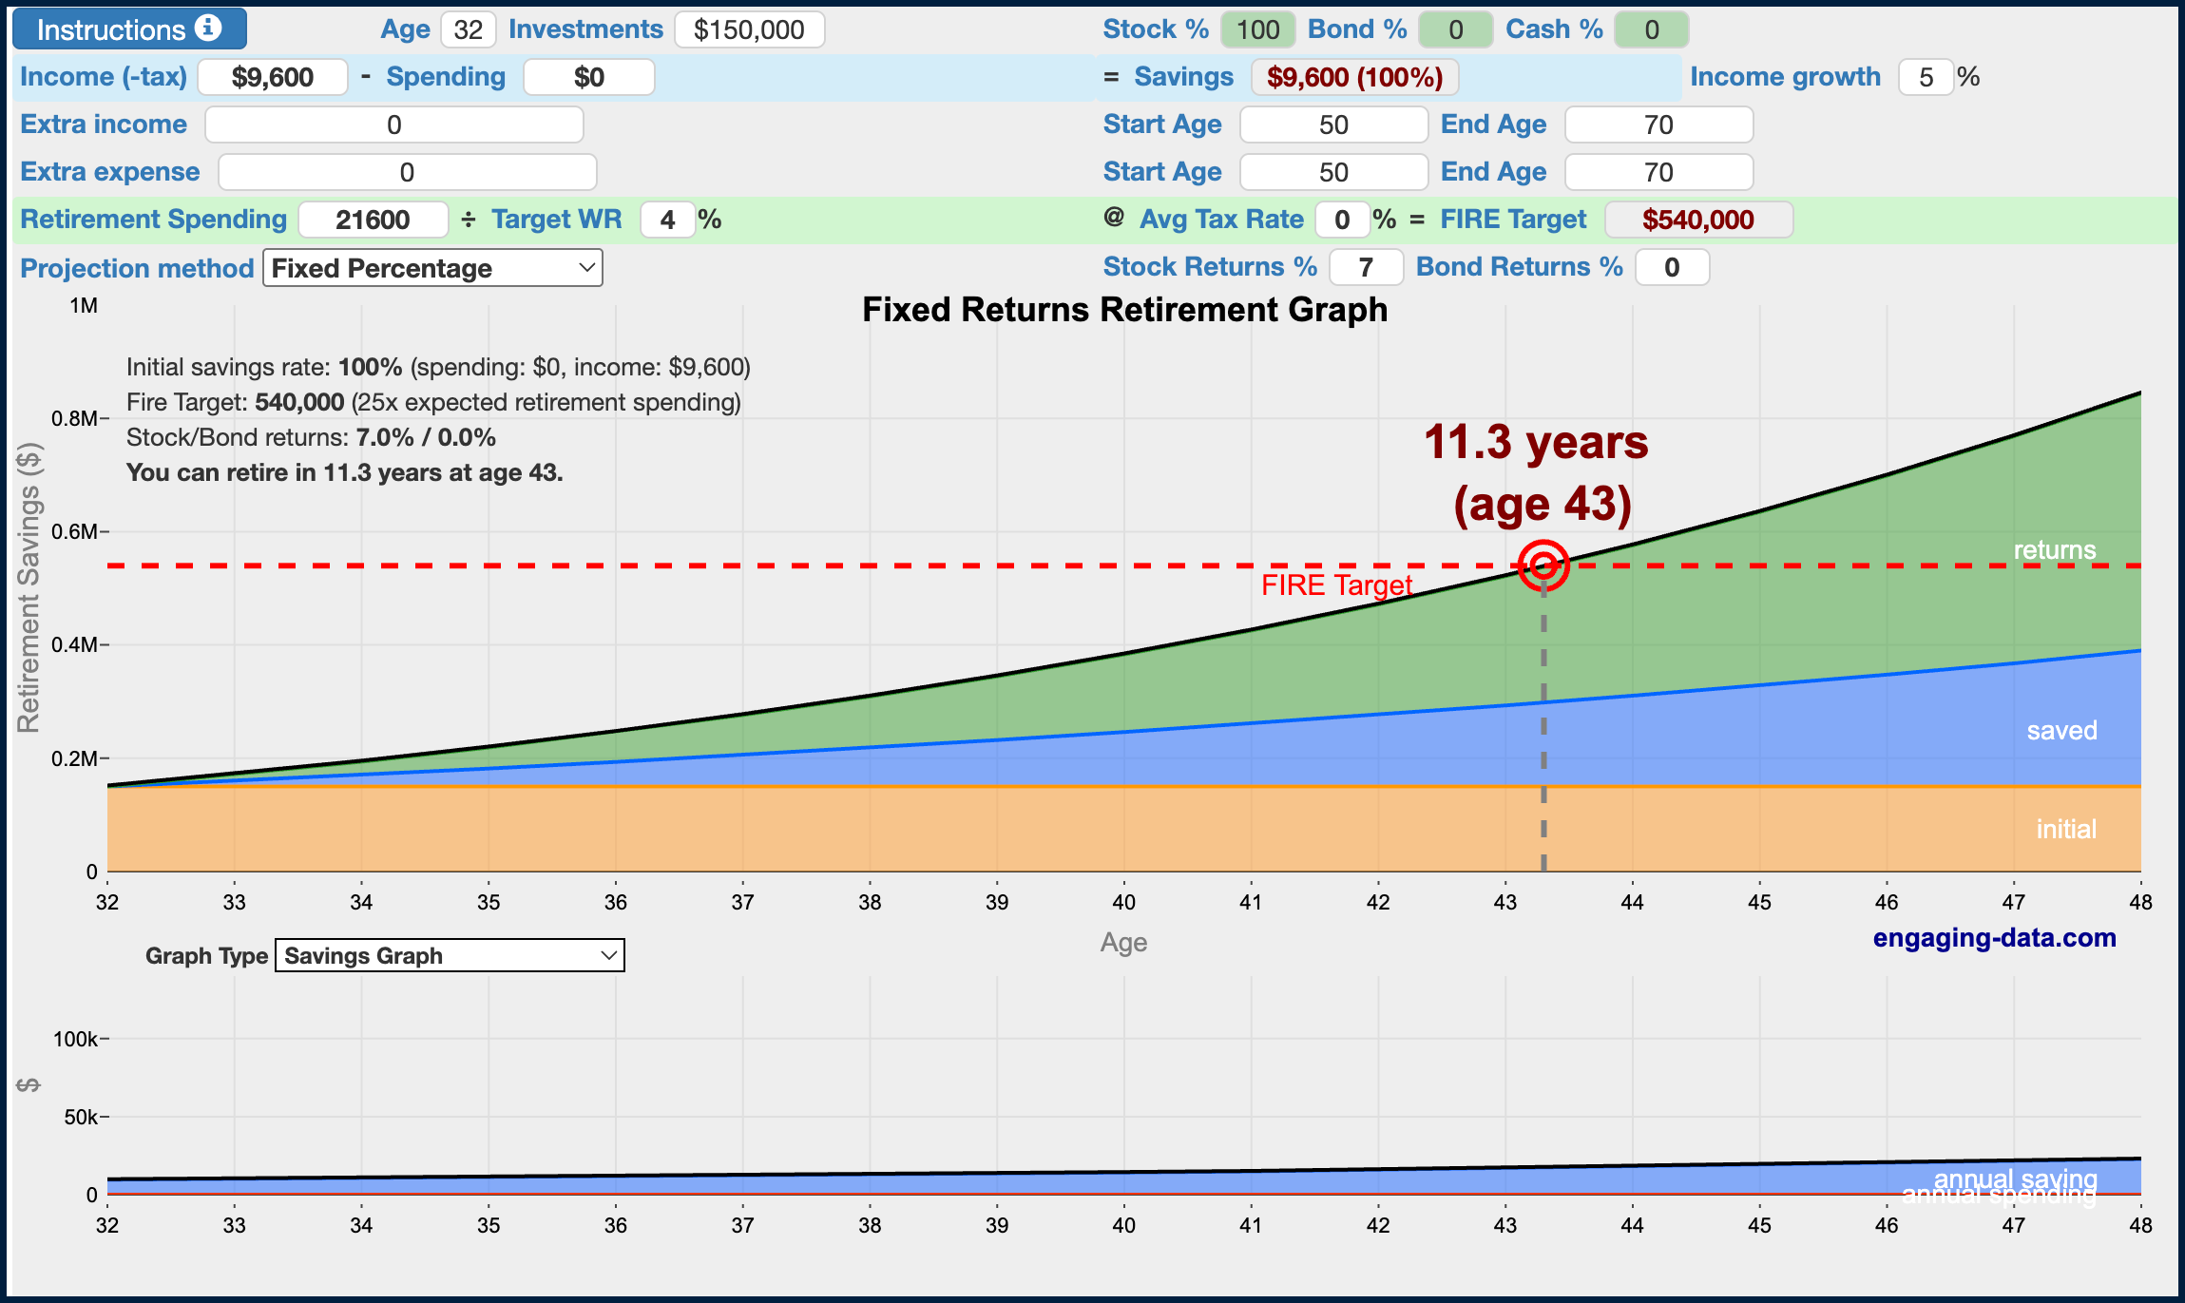Click the Target WR percent field
This screenshot has height=1303, width=2185.
[x=667, y=220]
